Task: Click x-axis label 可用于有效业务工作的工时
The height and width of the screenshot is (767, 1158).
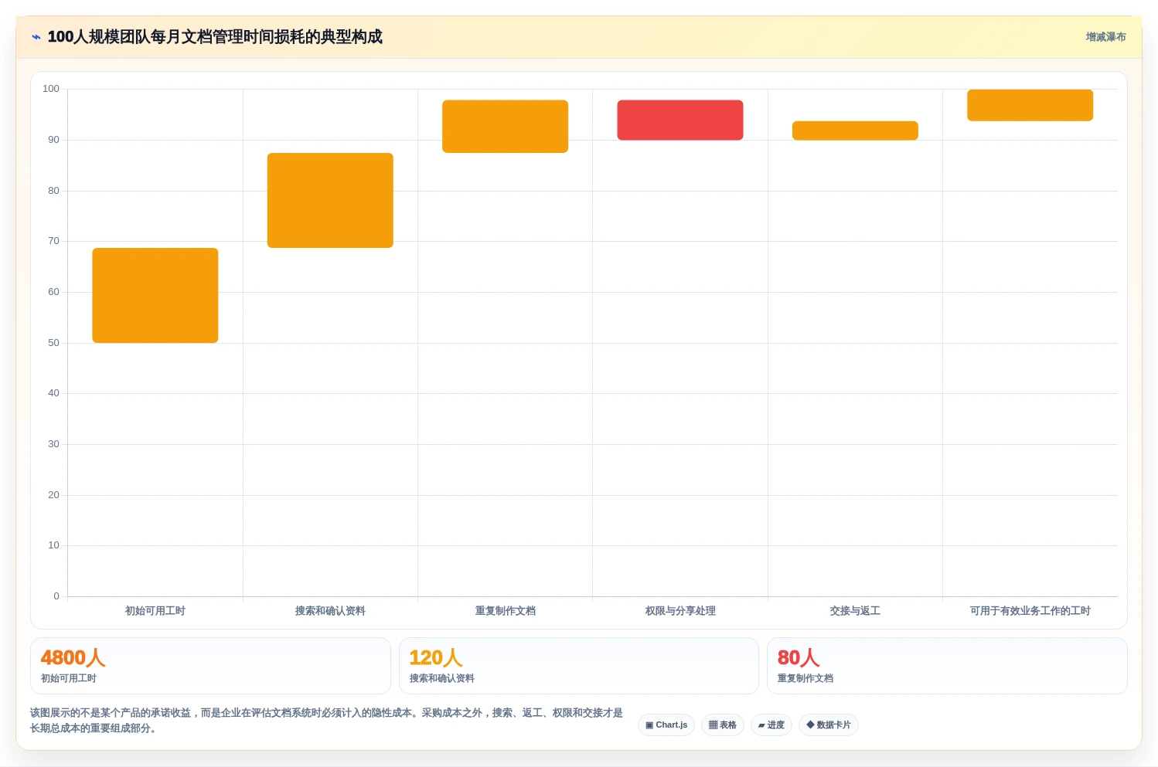Action: 1030,611
